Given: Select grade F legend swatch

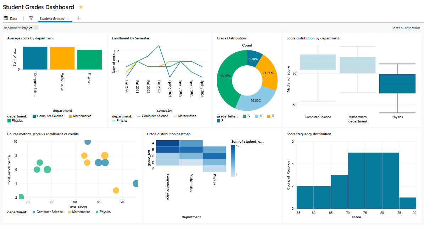Looking at the screenshot, I should [x=219, y=121].
